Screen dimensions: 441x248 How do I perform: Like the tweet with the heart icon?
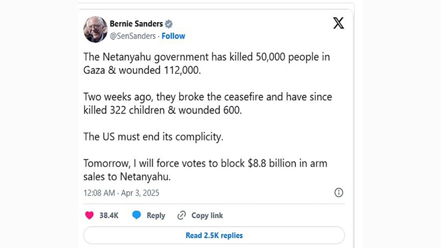point(89,215)
